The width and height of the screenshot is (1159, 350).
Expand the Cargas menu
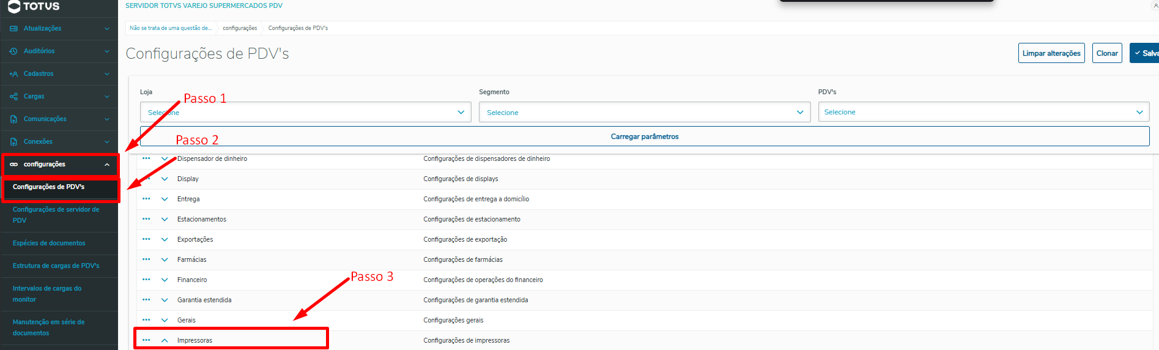[x=107, y=97]
